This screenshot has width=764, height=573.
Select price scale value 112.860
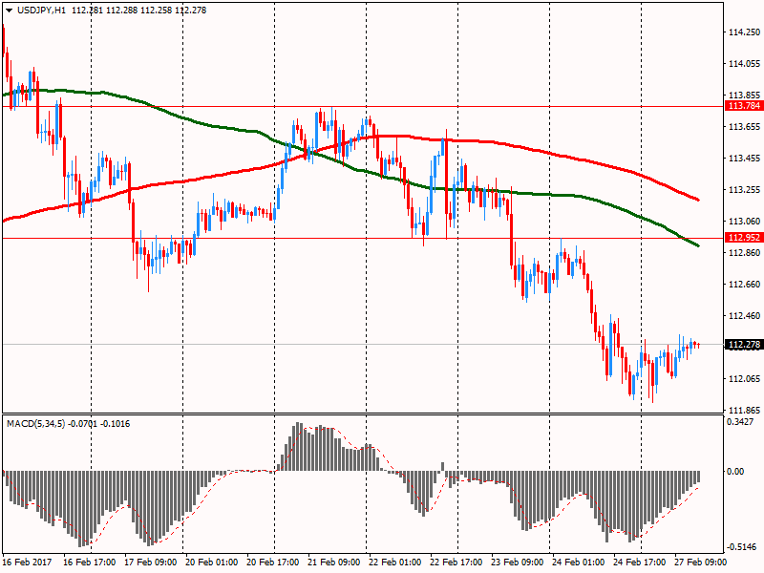coord(744,252)
